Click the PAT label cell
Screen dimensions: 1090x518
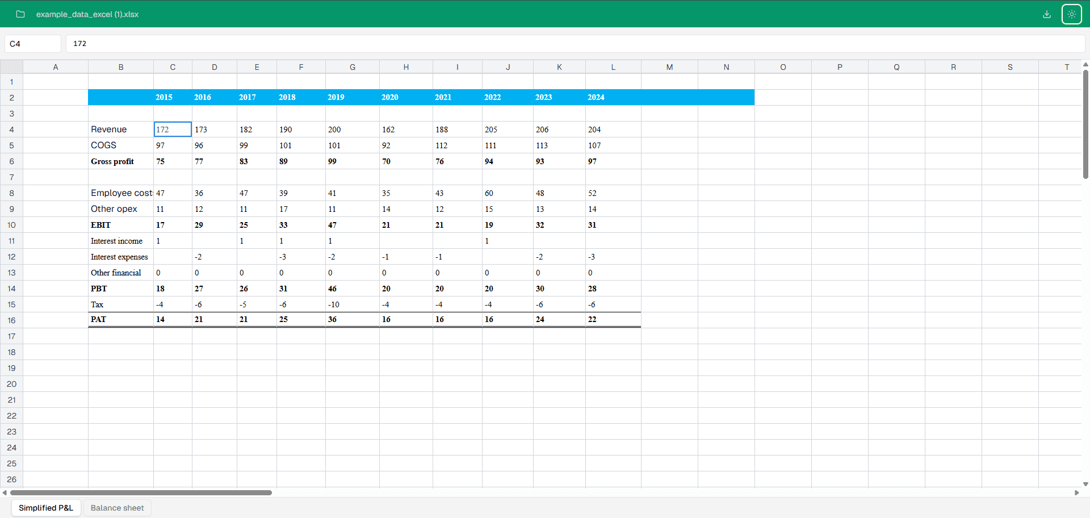[x=120, y=320]
